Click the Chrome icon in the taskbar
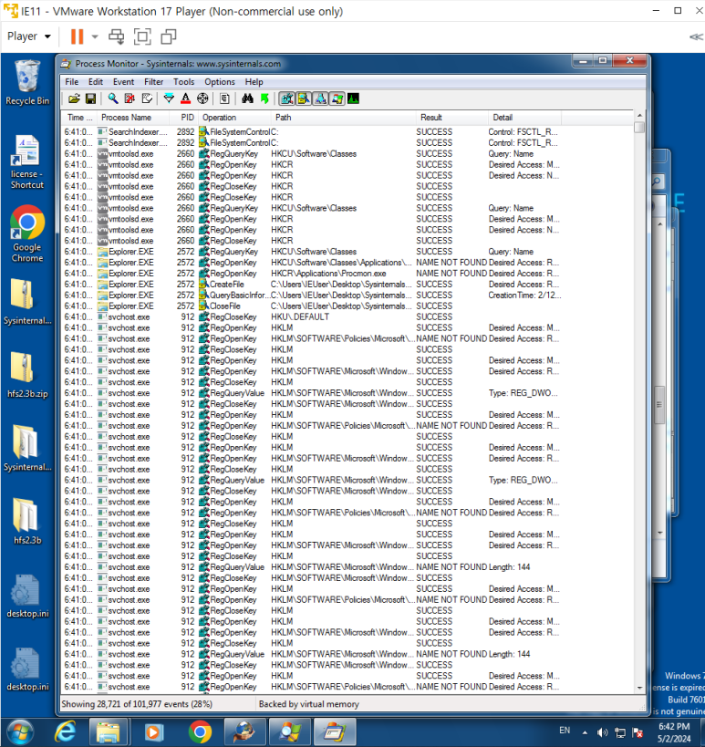 tap(200, 731)
